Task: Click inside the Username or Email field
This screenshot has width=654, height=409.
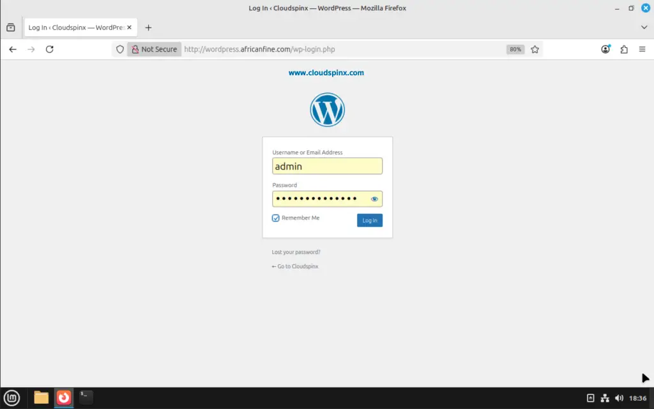Action: (x=327, y=166)
